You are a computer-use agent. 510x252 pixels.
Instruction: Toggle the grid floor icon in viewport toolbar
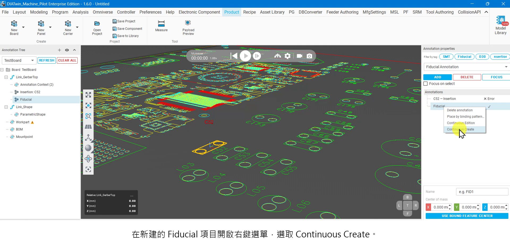point(88,127)
